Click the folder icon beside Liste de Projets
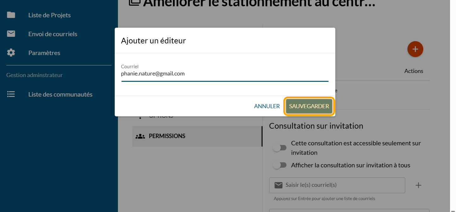456x212 pixels. [x=11, y=15]
